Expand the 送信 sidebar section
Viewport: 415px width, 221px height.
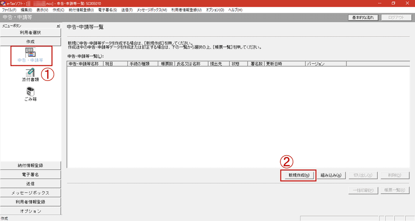[x=30, y=184]
